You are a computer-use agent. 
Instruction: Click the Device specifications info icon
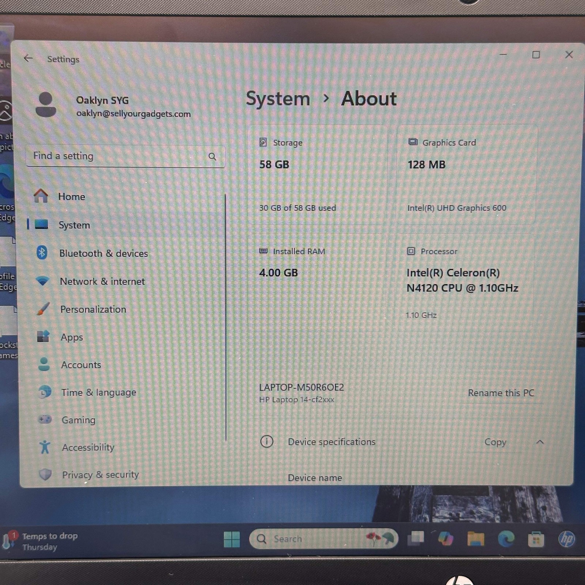coord(267,442)
